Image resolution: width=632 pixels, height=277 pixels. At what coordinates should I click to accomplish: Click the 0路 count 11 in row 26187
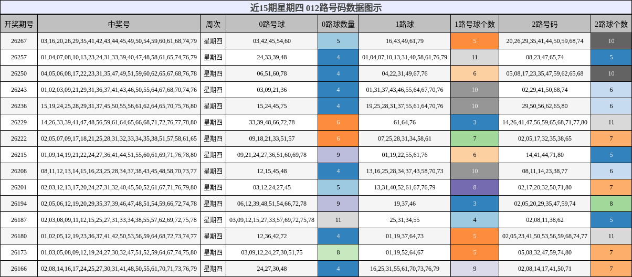click(338, 220)
